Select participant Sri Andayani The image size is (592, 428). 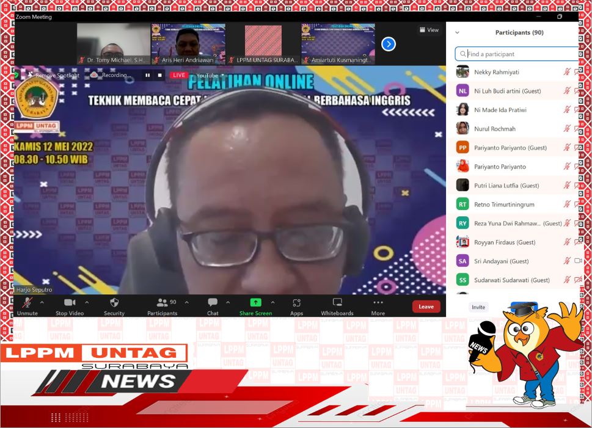click(x=513, y=261)
